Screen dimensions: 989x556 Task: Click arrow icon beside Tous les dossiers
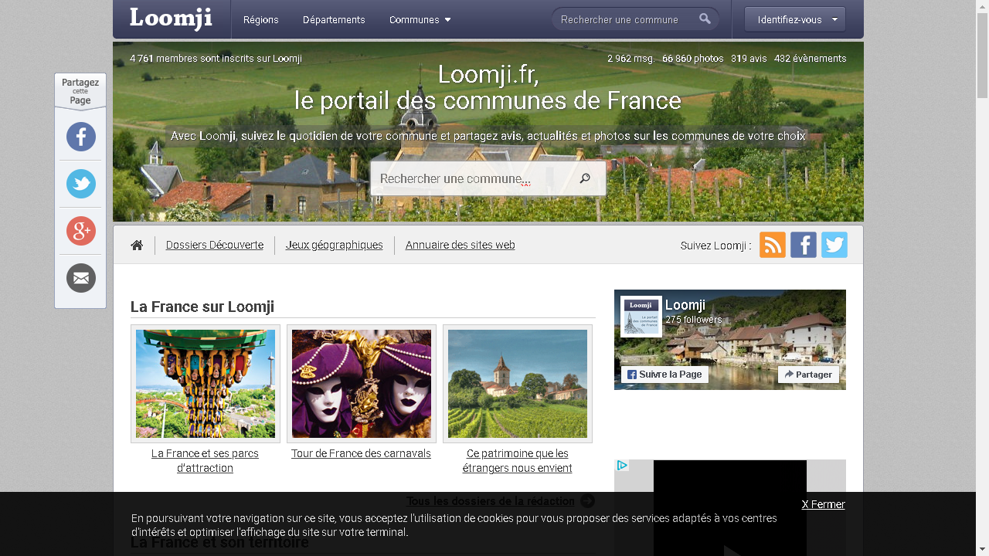click(x=587, y=501)
